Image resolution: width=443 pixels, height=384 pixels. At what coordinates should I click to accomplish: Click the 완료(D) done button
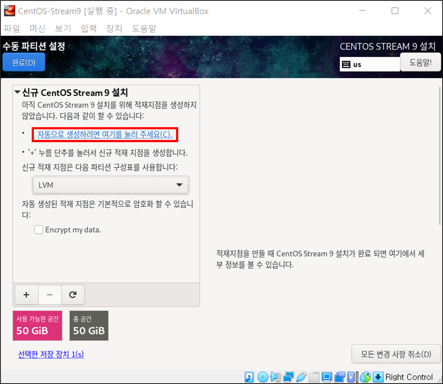point(24,62)
